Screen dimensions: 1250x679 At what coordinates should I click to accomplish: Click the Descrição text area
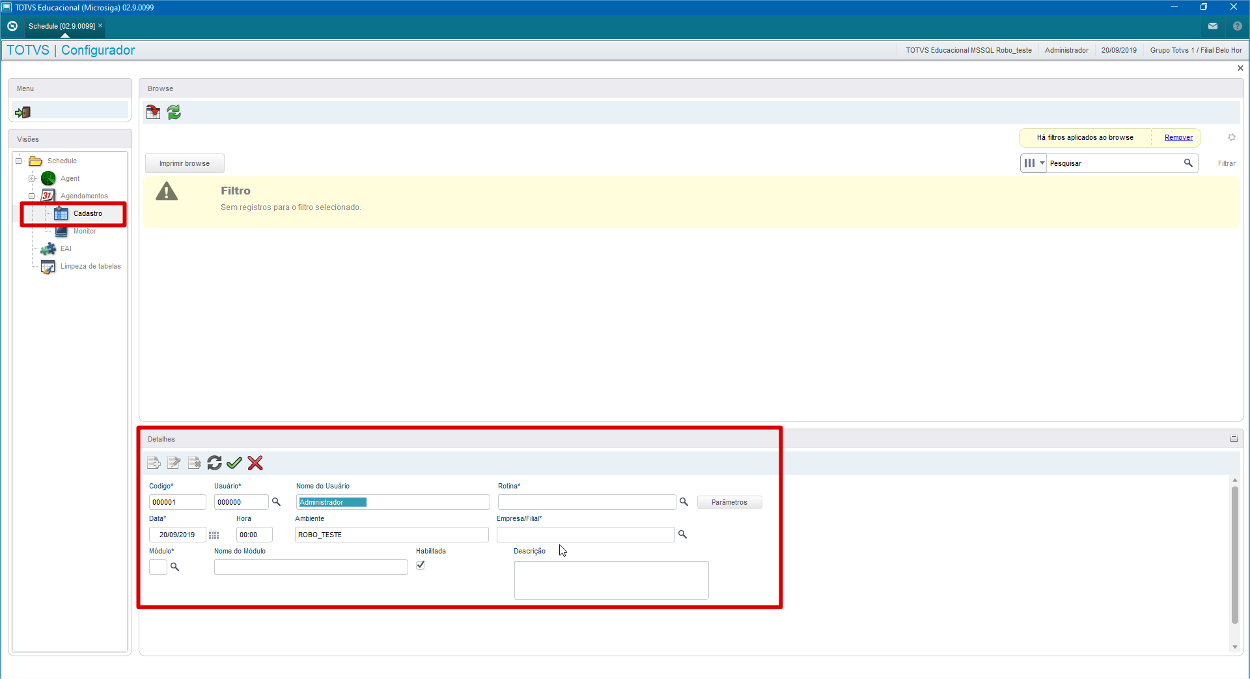click(x=611, y=580)
